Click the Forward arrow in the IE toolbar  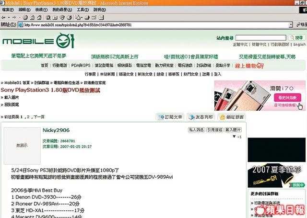tap(14, 18)
